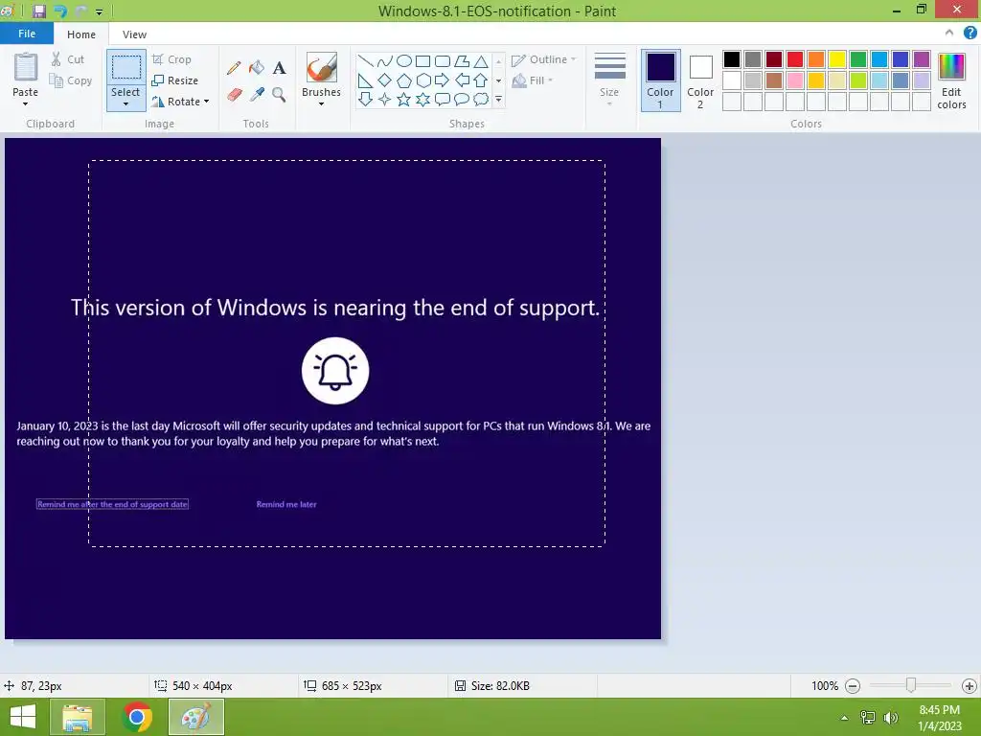Choose the Five-point star shape

[404, 99]
